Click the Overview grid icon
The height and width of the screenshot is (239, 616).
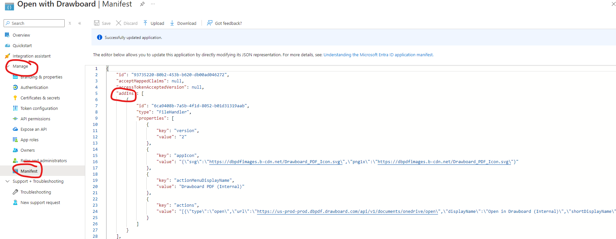click(x=7, y=35)
